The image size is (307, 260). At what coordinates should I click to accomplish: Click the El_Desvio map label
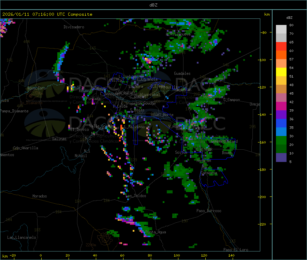tap(79, 129)
